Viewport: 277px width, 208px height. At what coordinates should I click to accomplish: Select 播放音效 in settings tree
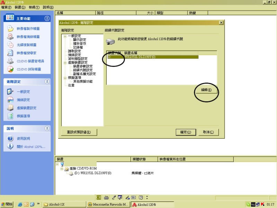click(x=80, y=44)
